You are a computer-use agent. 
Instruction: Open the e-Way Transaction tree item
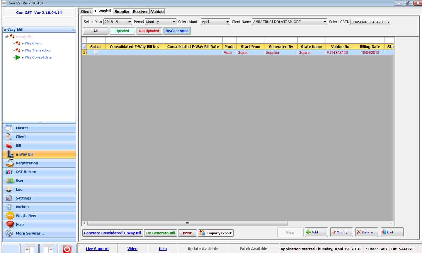(x=36, y=50)
